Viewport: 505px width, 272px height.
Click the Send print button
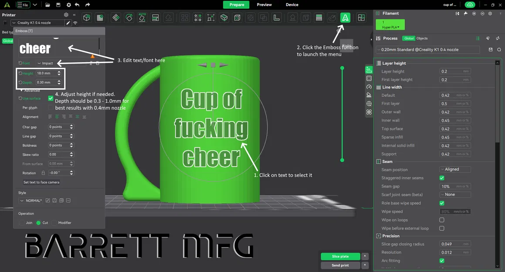[x=340, y=265]
